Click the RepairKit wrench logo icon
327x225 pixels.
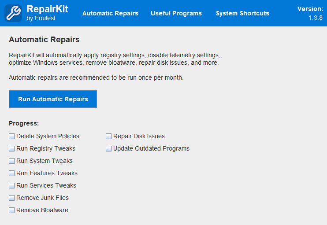click(x=13, y=13)
